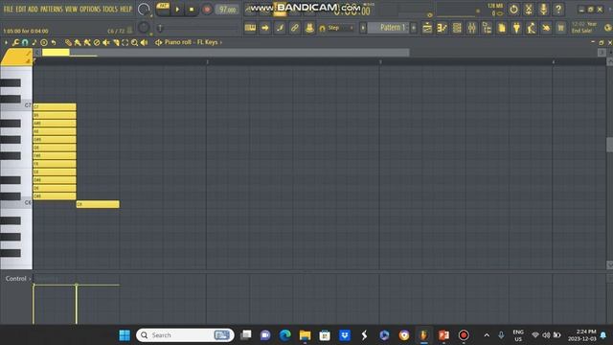
Task: Toggle the Record button in transport
Action: pyautogui.click(x=207, y=10)
